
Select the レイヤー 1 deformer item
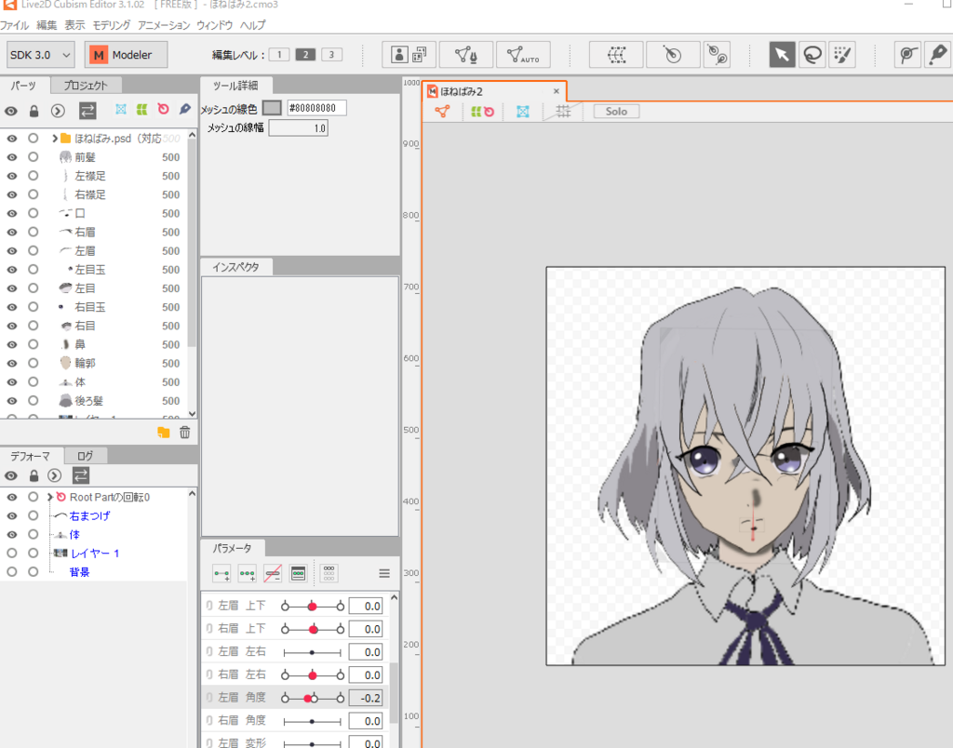pyautogui.click(x=94, y=554)
